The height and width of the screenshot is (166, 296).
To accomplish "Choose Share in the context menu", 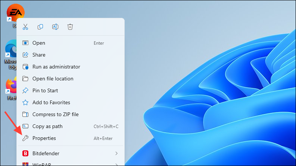I will 71,55.
